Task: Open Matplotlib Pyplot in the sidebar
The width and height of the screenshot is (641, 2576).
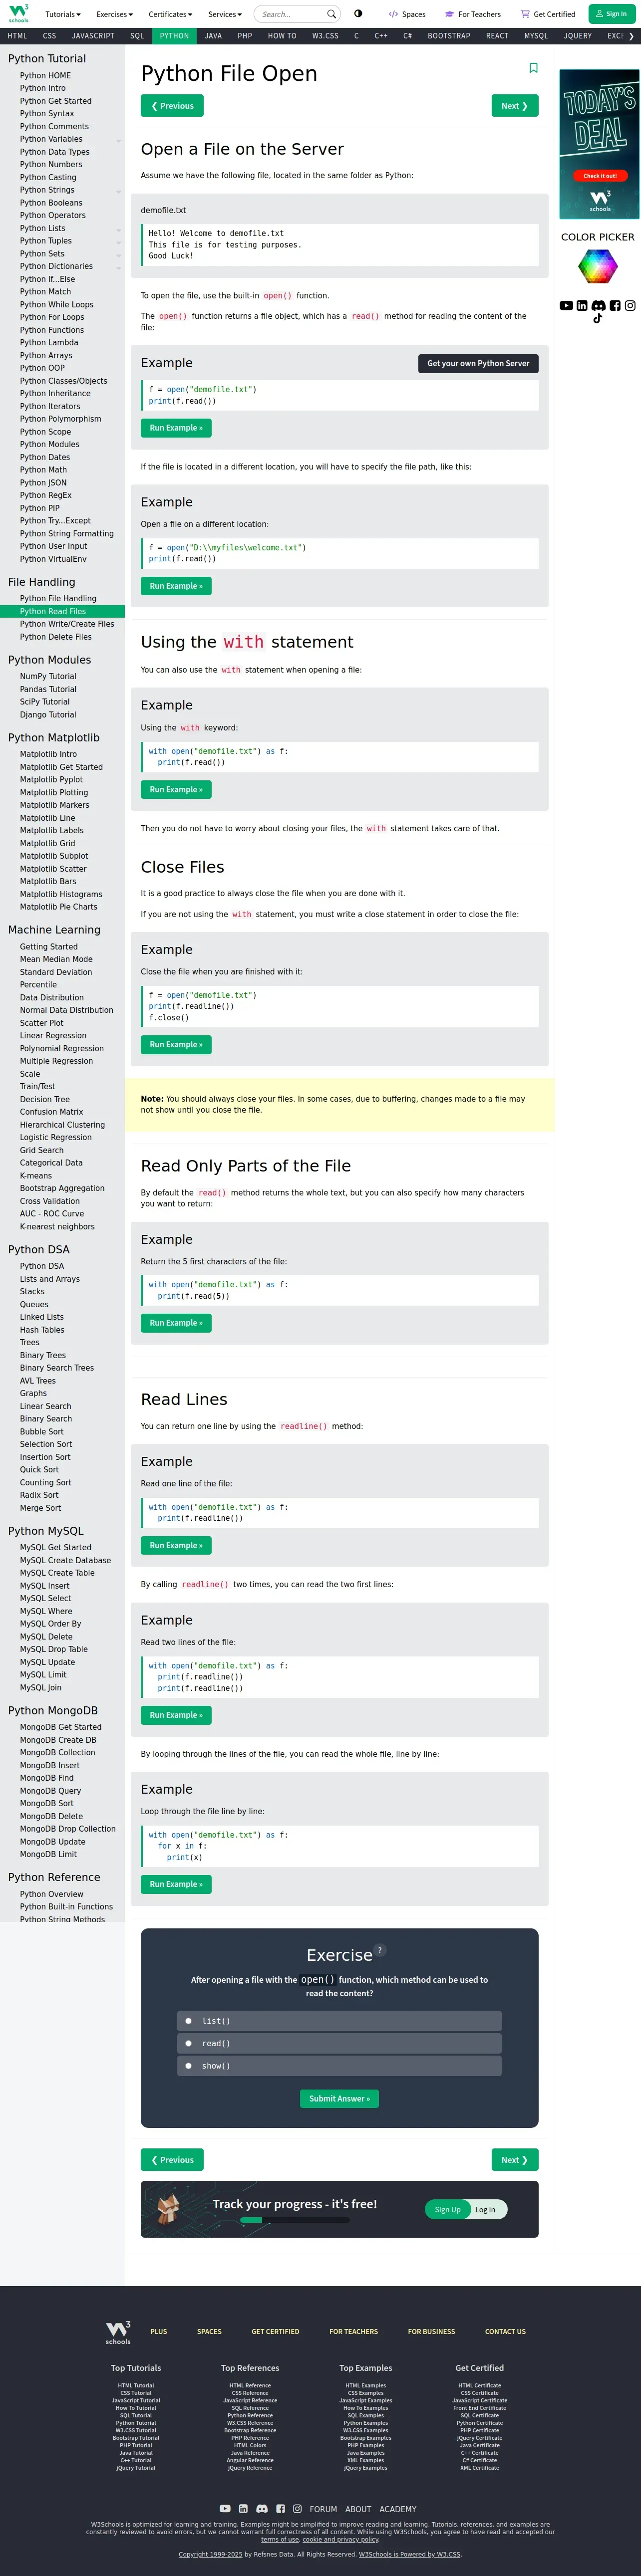Action: pyautogui.click(x=51, y=779)
